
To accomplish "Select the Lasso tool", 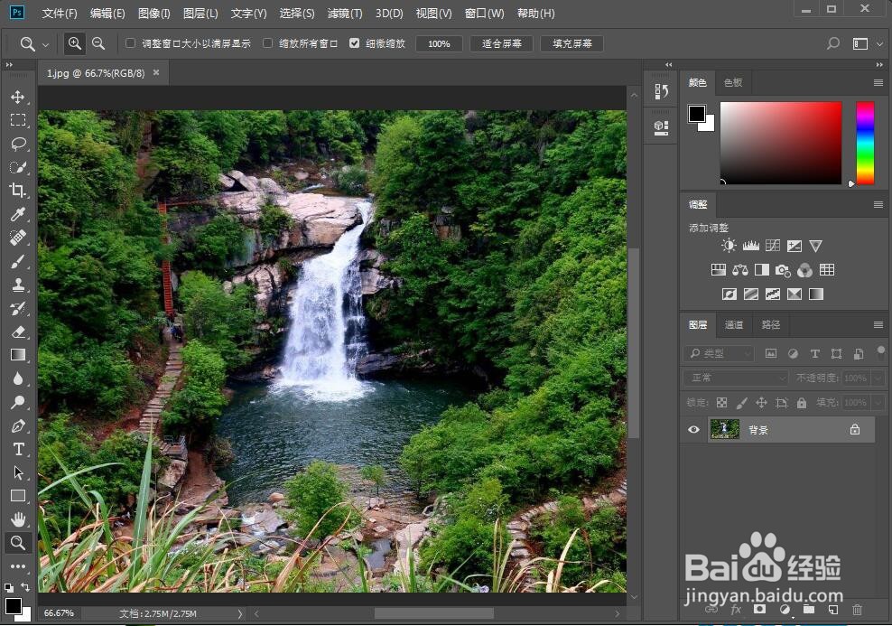I will point(18,144).
